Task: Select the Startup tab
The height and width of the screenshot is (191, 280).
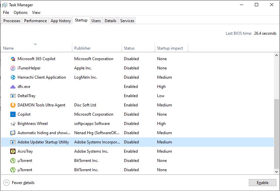Action: coord(81,20)
